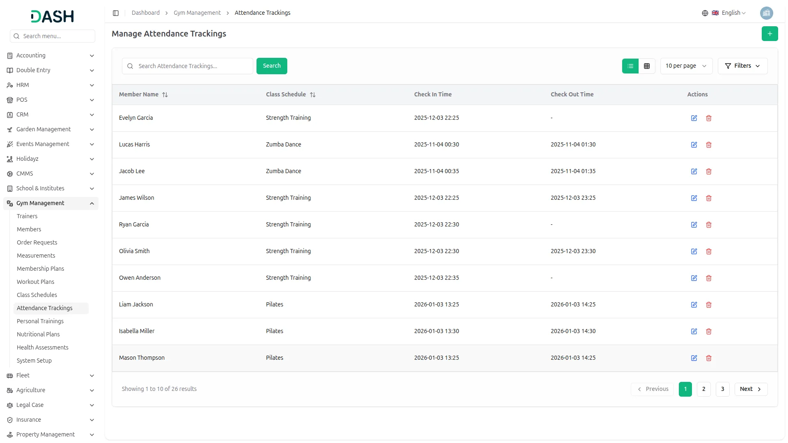Viewport: 788px width, 443px height.
Task: Expand the Fleet menu
Action: [x=51, y=375]
